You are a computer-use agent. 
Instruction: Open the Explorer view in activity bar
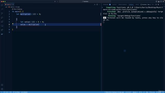tap(2, 5)
